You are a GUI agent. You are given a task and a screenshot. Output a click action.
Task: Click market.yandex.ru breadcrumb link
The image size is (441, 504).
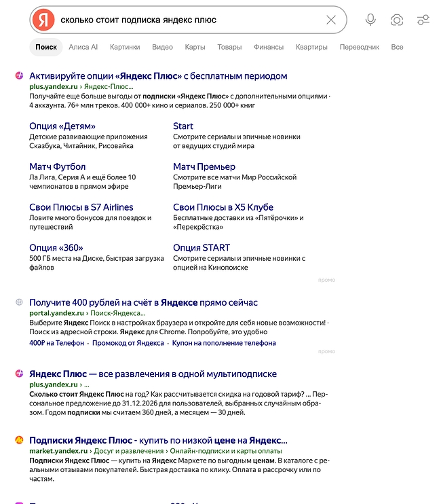point(58,451)
